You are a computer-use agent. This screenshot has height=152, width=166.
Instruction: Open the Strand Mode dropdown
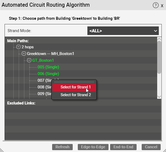[123, 31]
